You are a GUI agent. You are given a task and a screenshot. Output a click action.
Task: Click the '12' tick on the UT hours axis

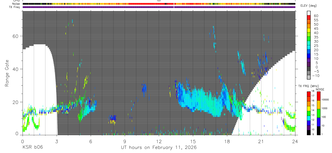(159, 141)
